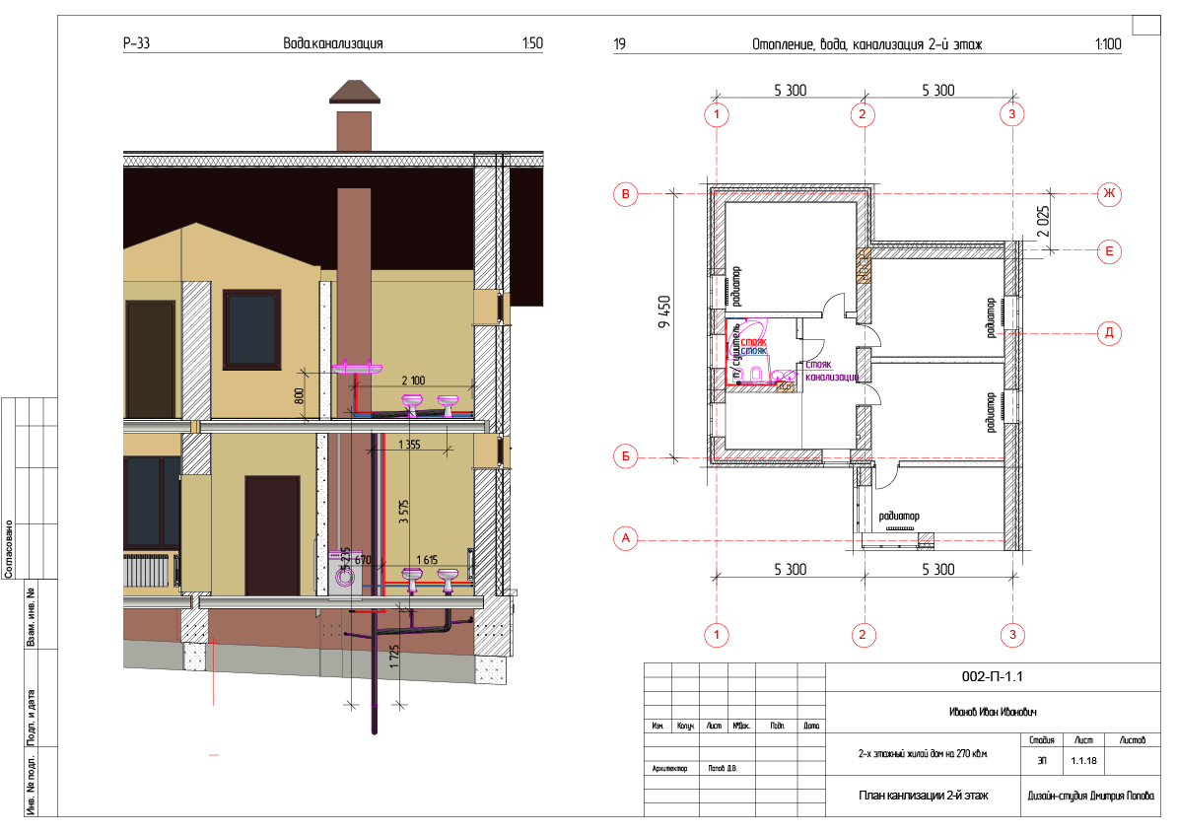Screen dimensions: 1177x833
Task: Click 'Дизайн-студия Дмитрия Попова' cell
Action: point(1090,796)
